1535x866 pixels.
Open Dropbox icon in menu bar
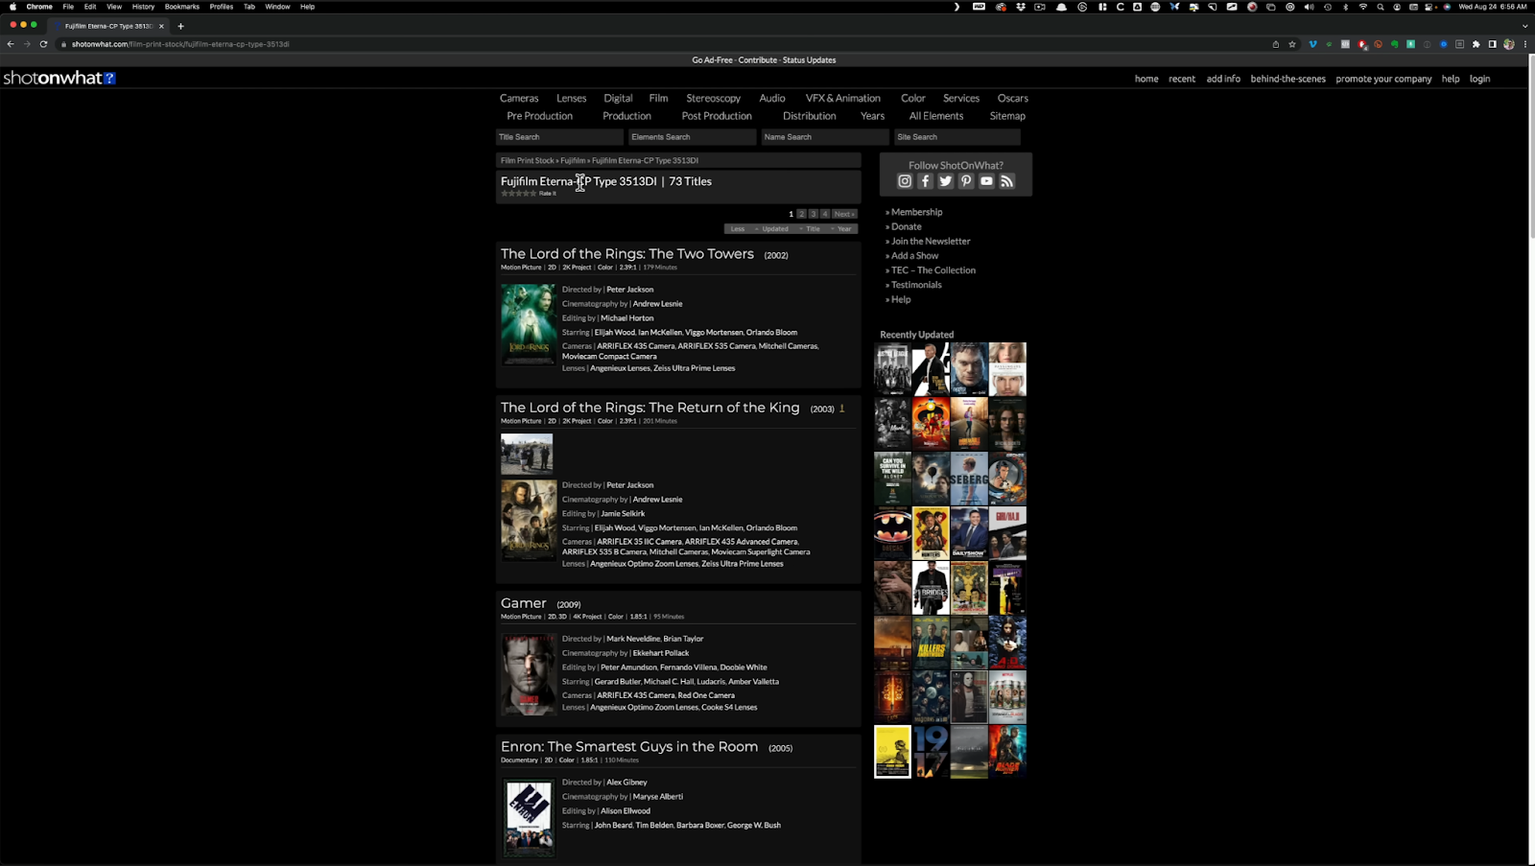[1021, 7]
